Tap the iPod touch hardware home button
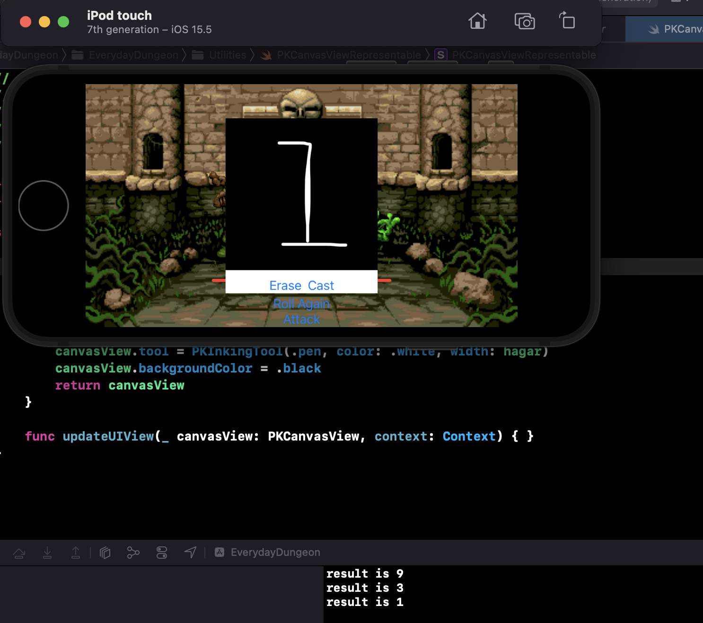 44,206
